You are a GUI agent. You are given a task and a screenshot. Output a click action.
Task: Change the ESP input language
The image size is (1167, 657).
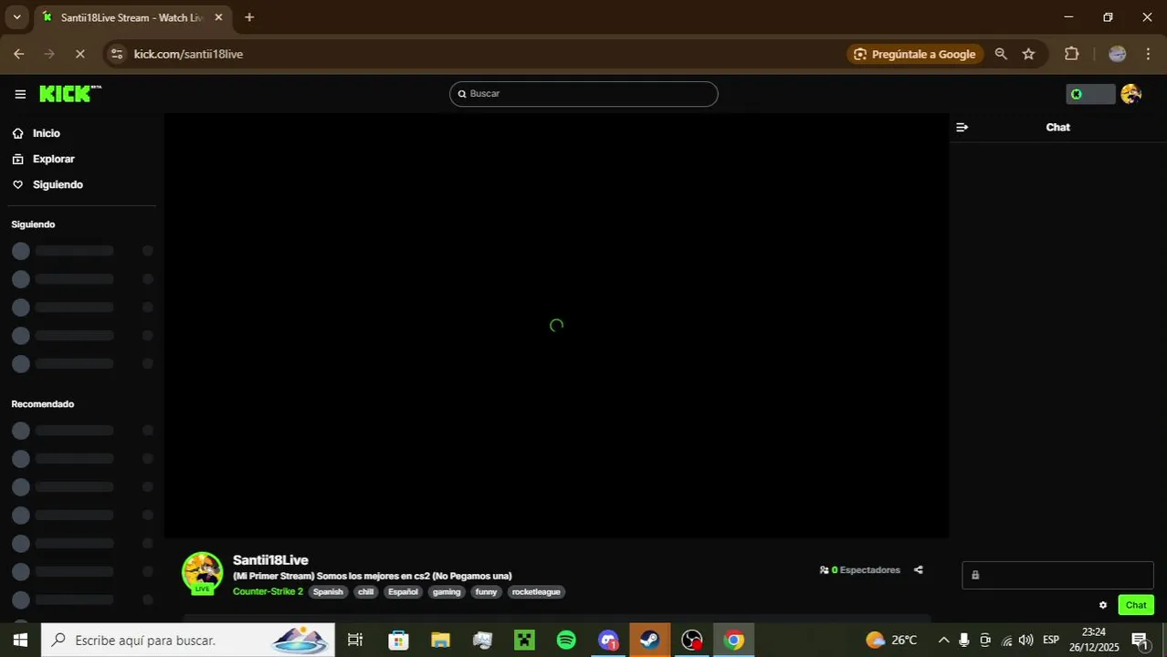tap(1051, 640)
